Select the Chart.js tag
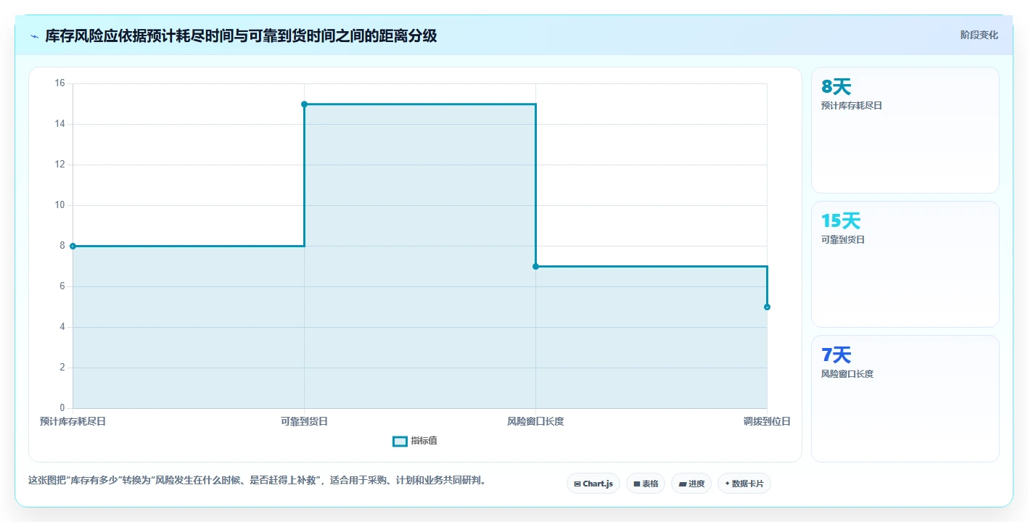 click(593, 484)
